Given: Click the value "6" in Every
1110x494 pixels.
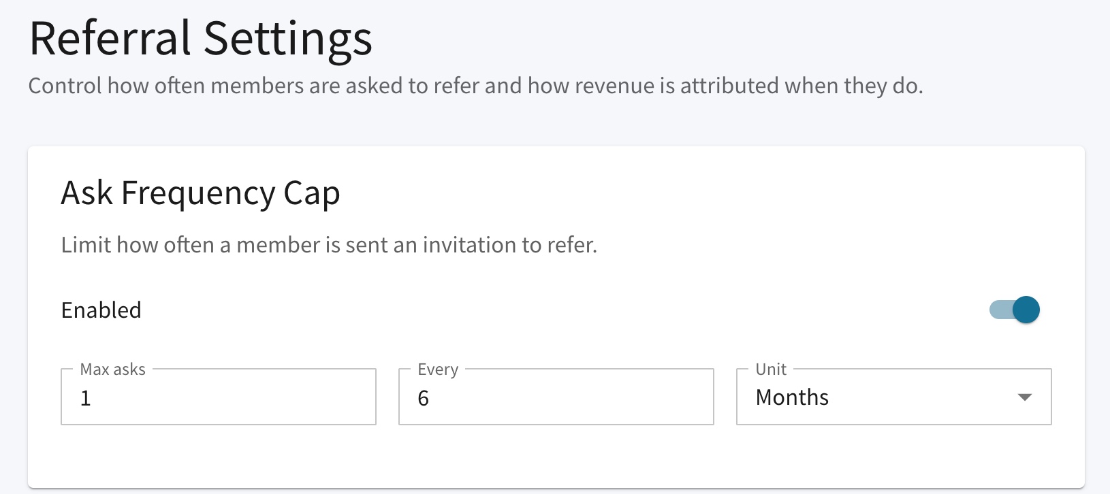Looking at the screenshot, I should (423, 398).
